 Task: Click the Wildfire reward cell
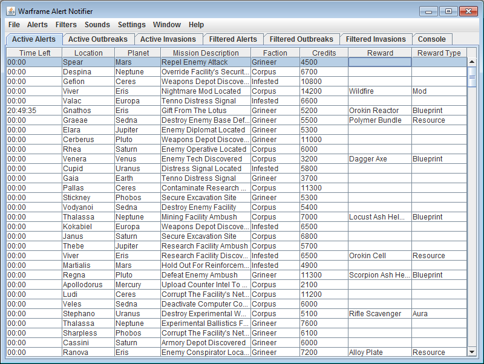379,91
